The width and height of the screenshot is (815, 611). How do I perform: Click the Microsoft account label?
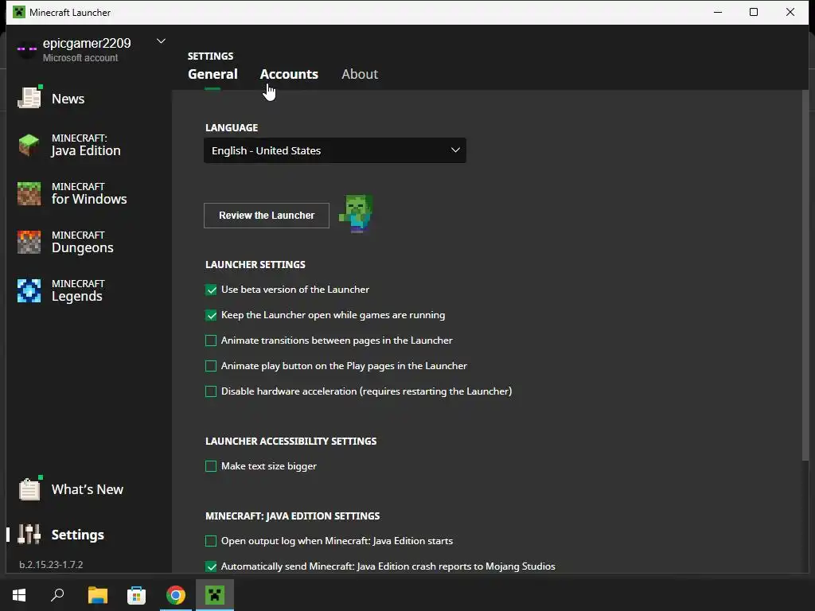point(80,57)
